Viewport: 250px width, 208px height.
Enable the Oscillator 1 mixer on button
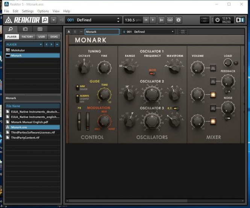(x=213, y=68)
